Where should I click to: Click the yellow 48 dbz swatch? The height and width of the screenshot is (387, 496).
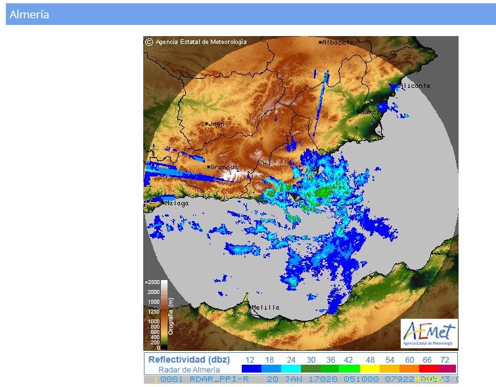[x=371, y=370]
